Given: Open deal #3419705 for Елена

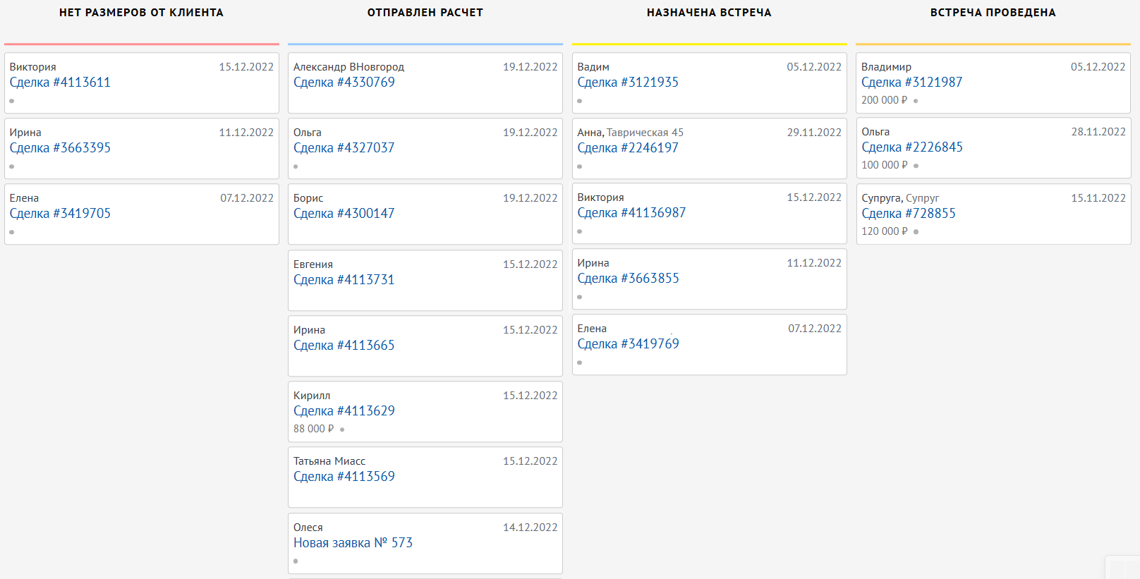Looking at the screenshot, I should tap(60, 214).
